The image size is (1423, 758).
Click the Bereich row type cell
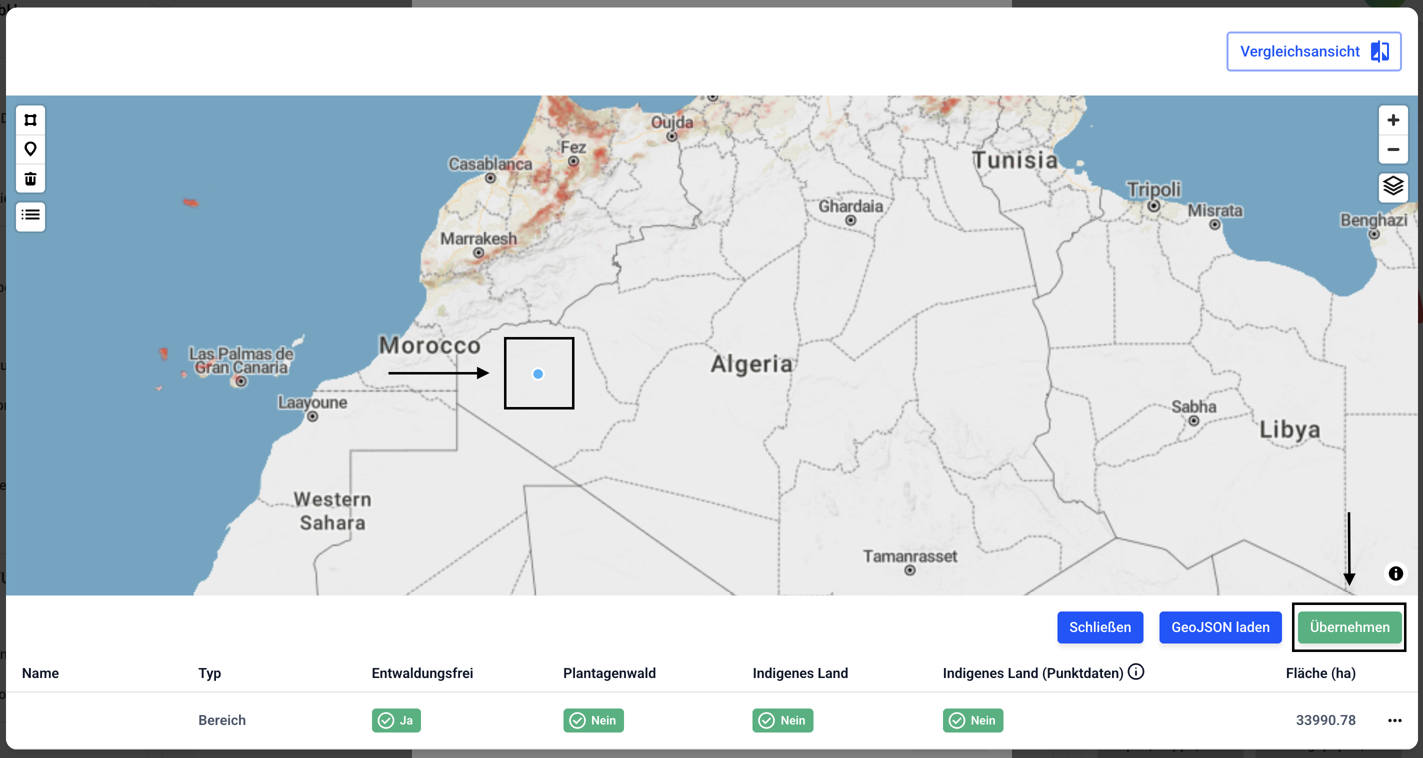pyautogui.click(x=222, y=720)
